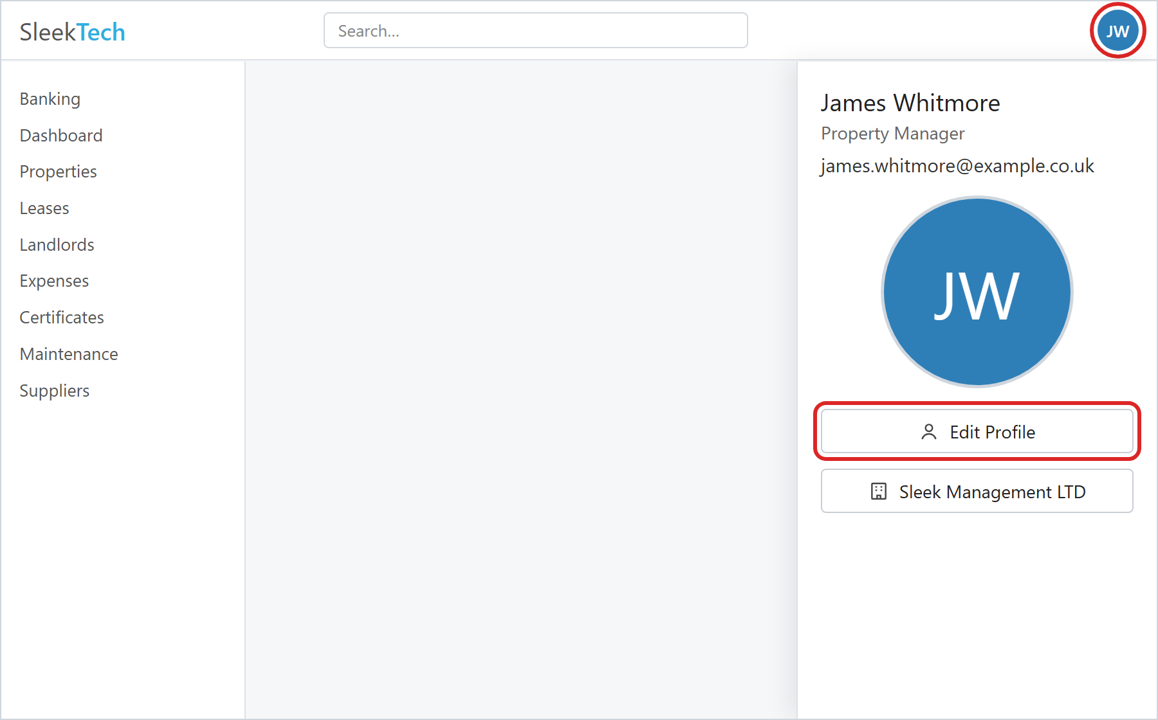Open the Certificates section

click(x=62, y=318)
